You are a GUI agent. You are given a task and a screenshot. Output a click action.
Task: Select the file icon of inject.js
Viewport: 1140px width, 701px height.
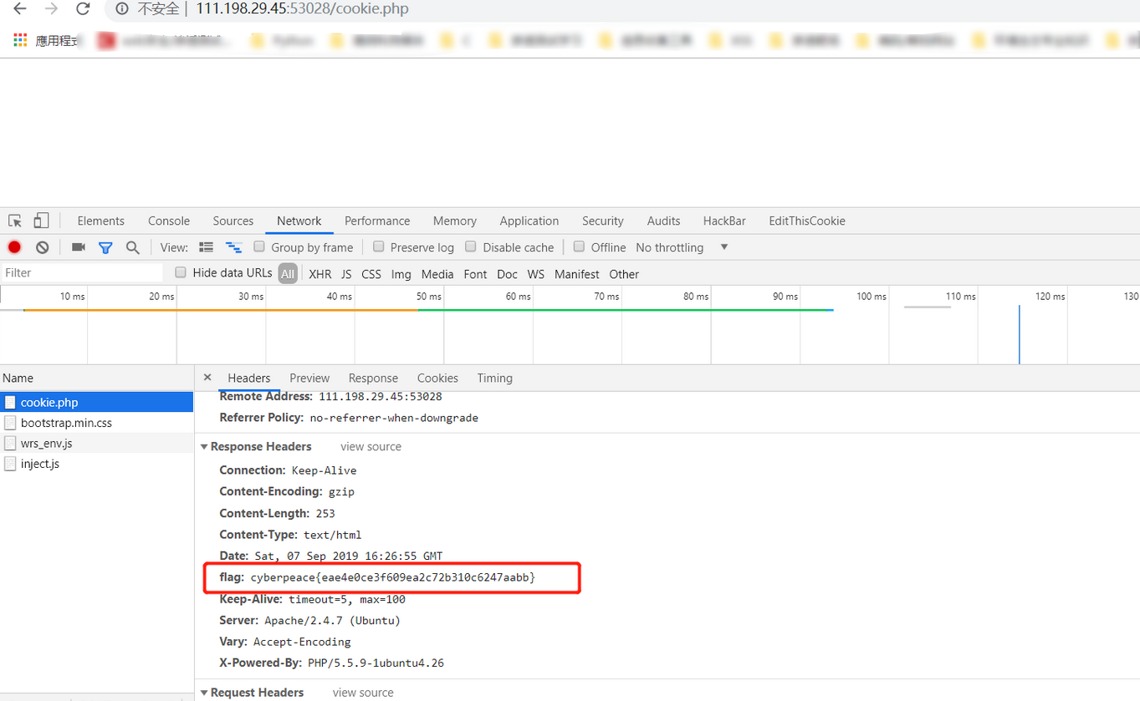tap(10, 464)
